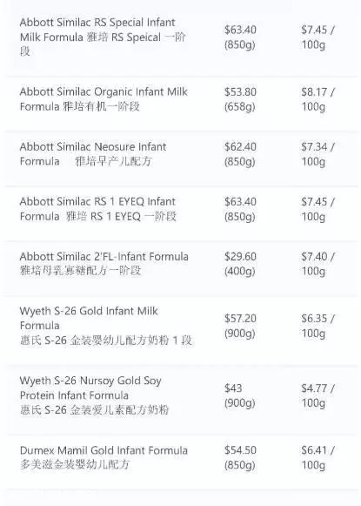361x506 pixels.
Task: Click the $62.40 (850g) price cell
Action: pyautogui.click(x=240, y=154)
